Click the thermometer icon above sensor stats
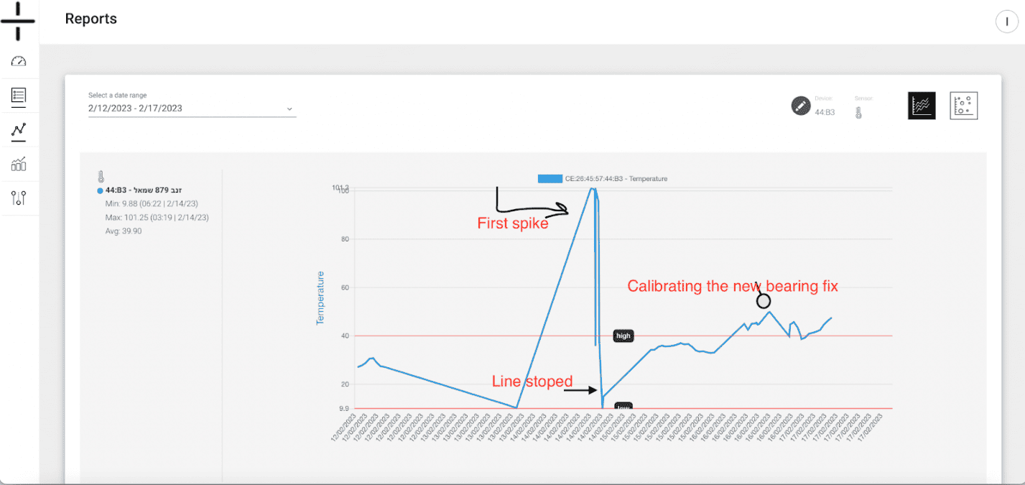This screenshot has width=1025, height=485. pos(101,177)
